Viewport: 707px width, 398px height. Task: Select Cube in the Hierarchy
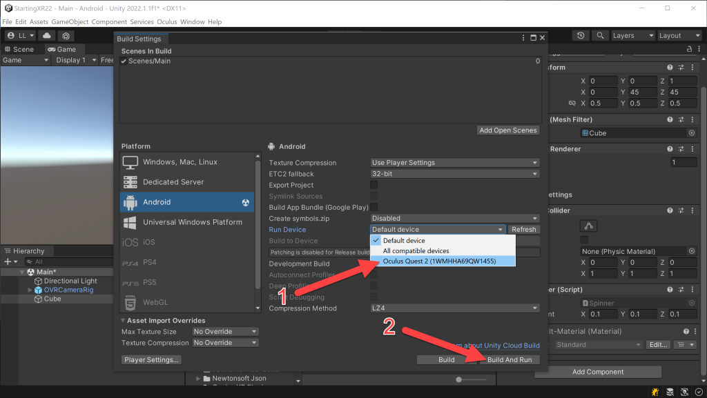(52, 299)
